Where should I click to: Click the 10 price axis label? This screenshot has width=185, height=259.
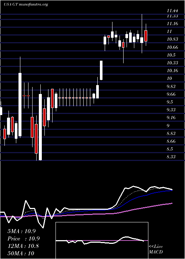click(x=169, y=78)
